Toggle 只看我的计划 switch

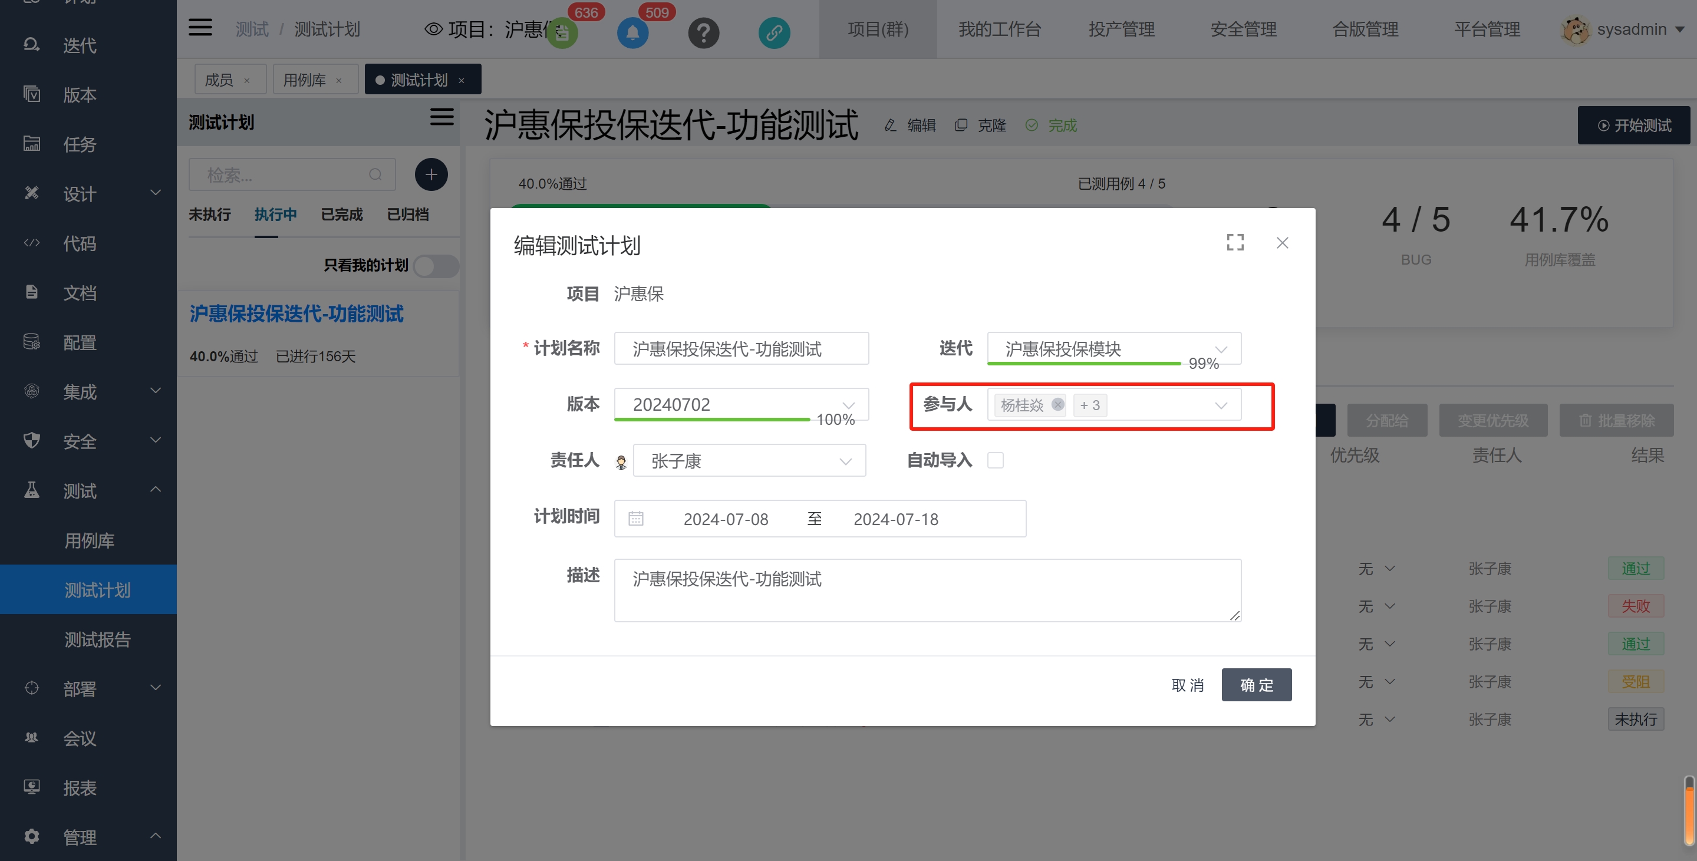coord(436,266)
